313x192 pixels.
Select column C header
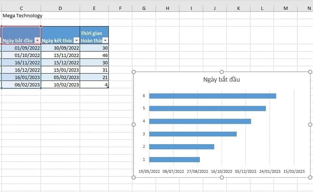tap(21, 8)
